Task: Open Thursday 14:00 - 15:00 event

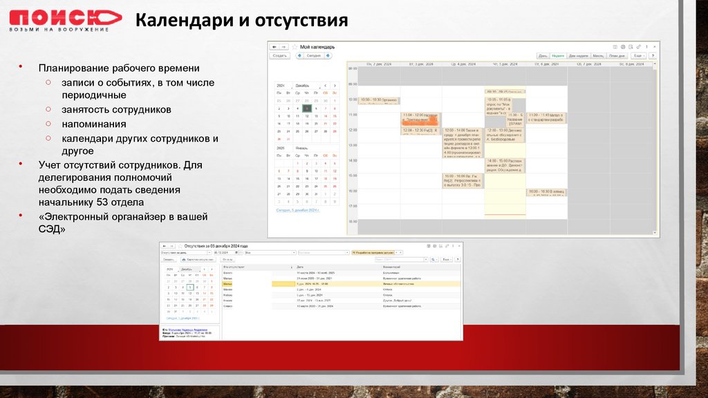Action: click(505, 166)
